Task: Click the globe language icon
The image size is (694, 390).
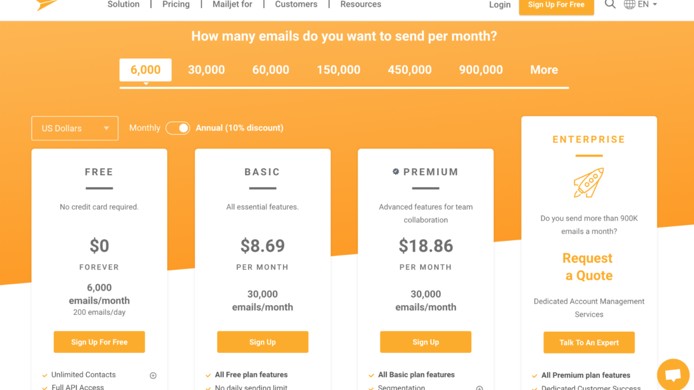Action: click(x=629, y=5)
